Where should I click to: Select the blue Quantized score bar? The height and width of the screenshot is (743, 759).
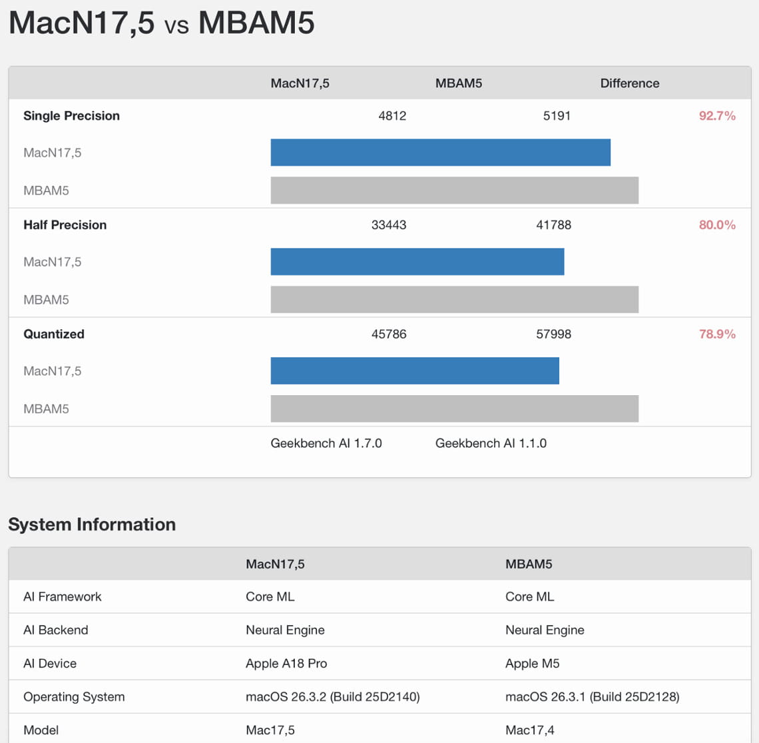(414, 371)
